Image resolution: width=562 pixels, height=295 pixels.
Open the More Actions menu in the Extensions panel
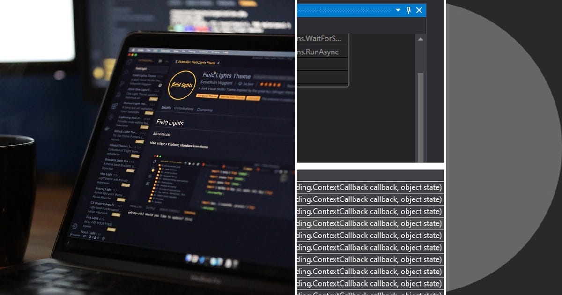pos(167,61)
